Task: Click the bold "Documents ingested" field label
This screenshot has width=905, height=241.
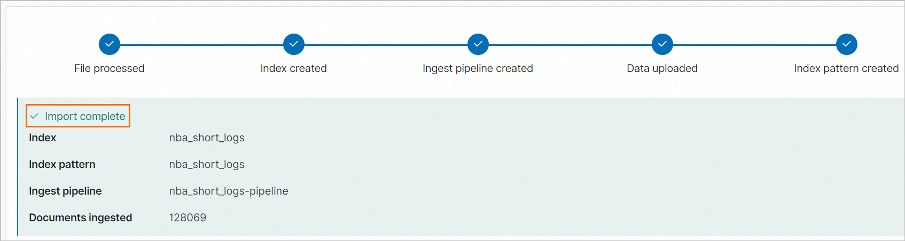Action: (81, 218)
